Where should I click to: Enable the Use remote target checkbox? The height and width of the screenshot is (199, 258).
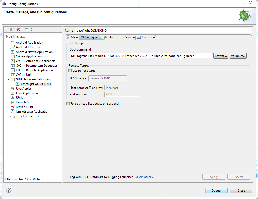coord(70,71)
